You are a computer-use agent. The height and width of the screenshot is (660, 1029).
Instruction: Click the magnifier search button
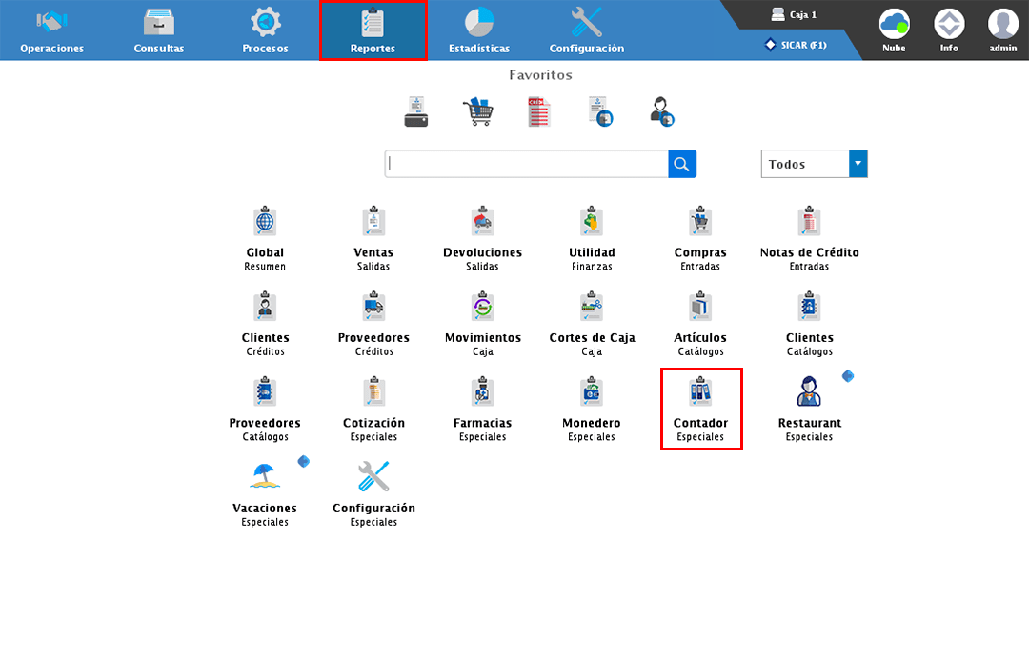click(682, 164)
